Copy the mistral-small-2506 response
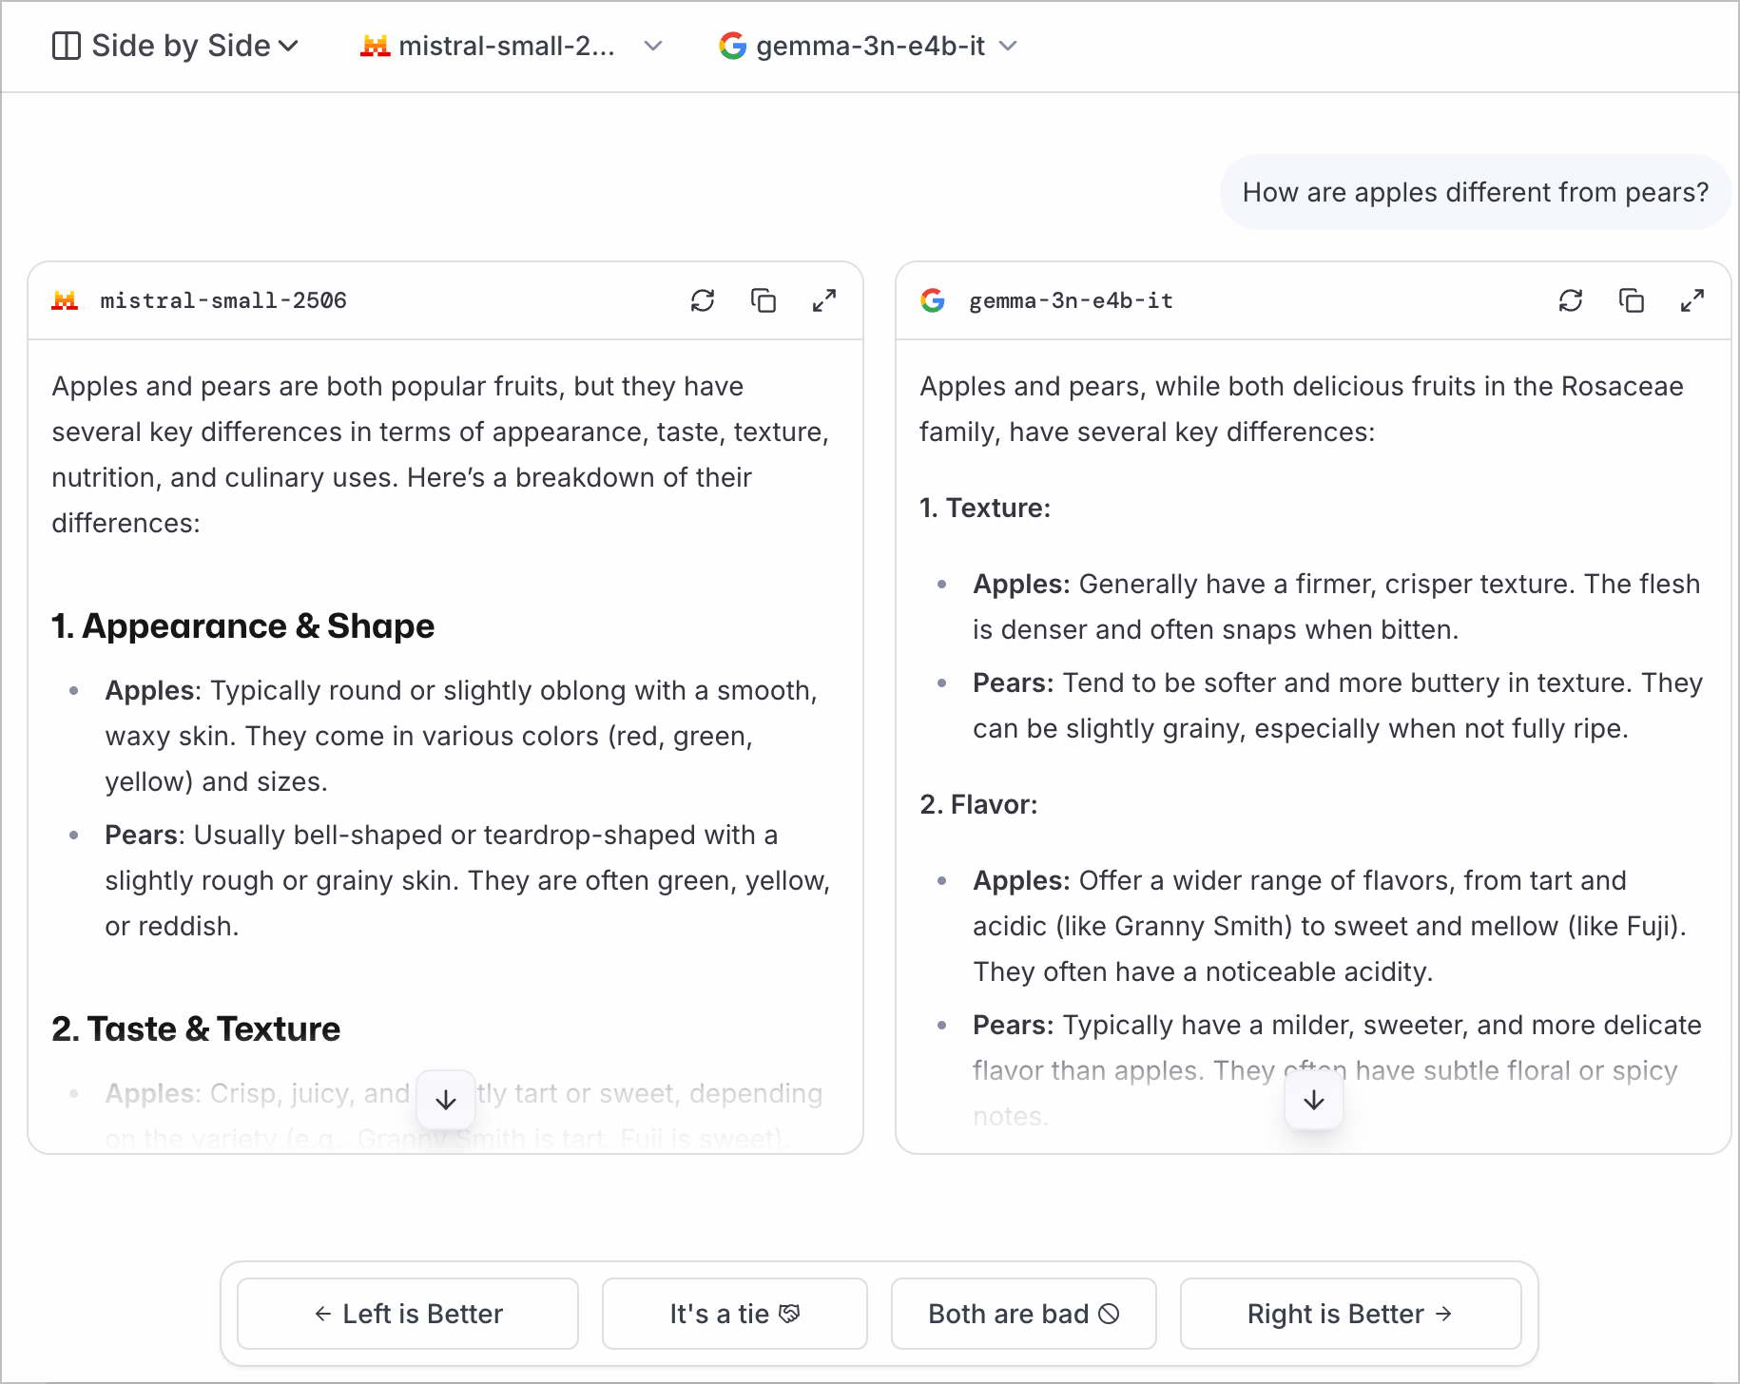Image resolution: width=1740 pixels, height=1384 pixels. (x=764, y=300)
